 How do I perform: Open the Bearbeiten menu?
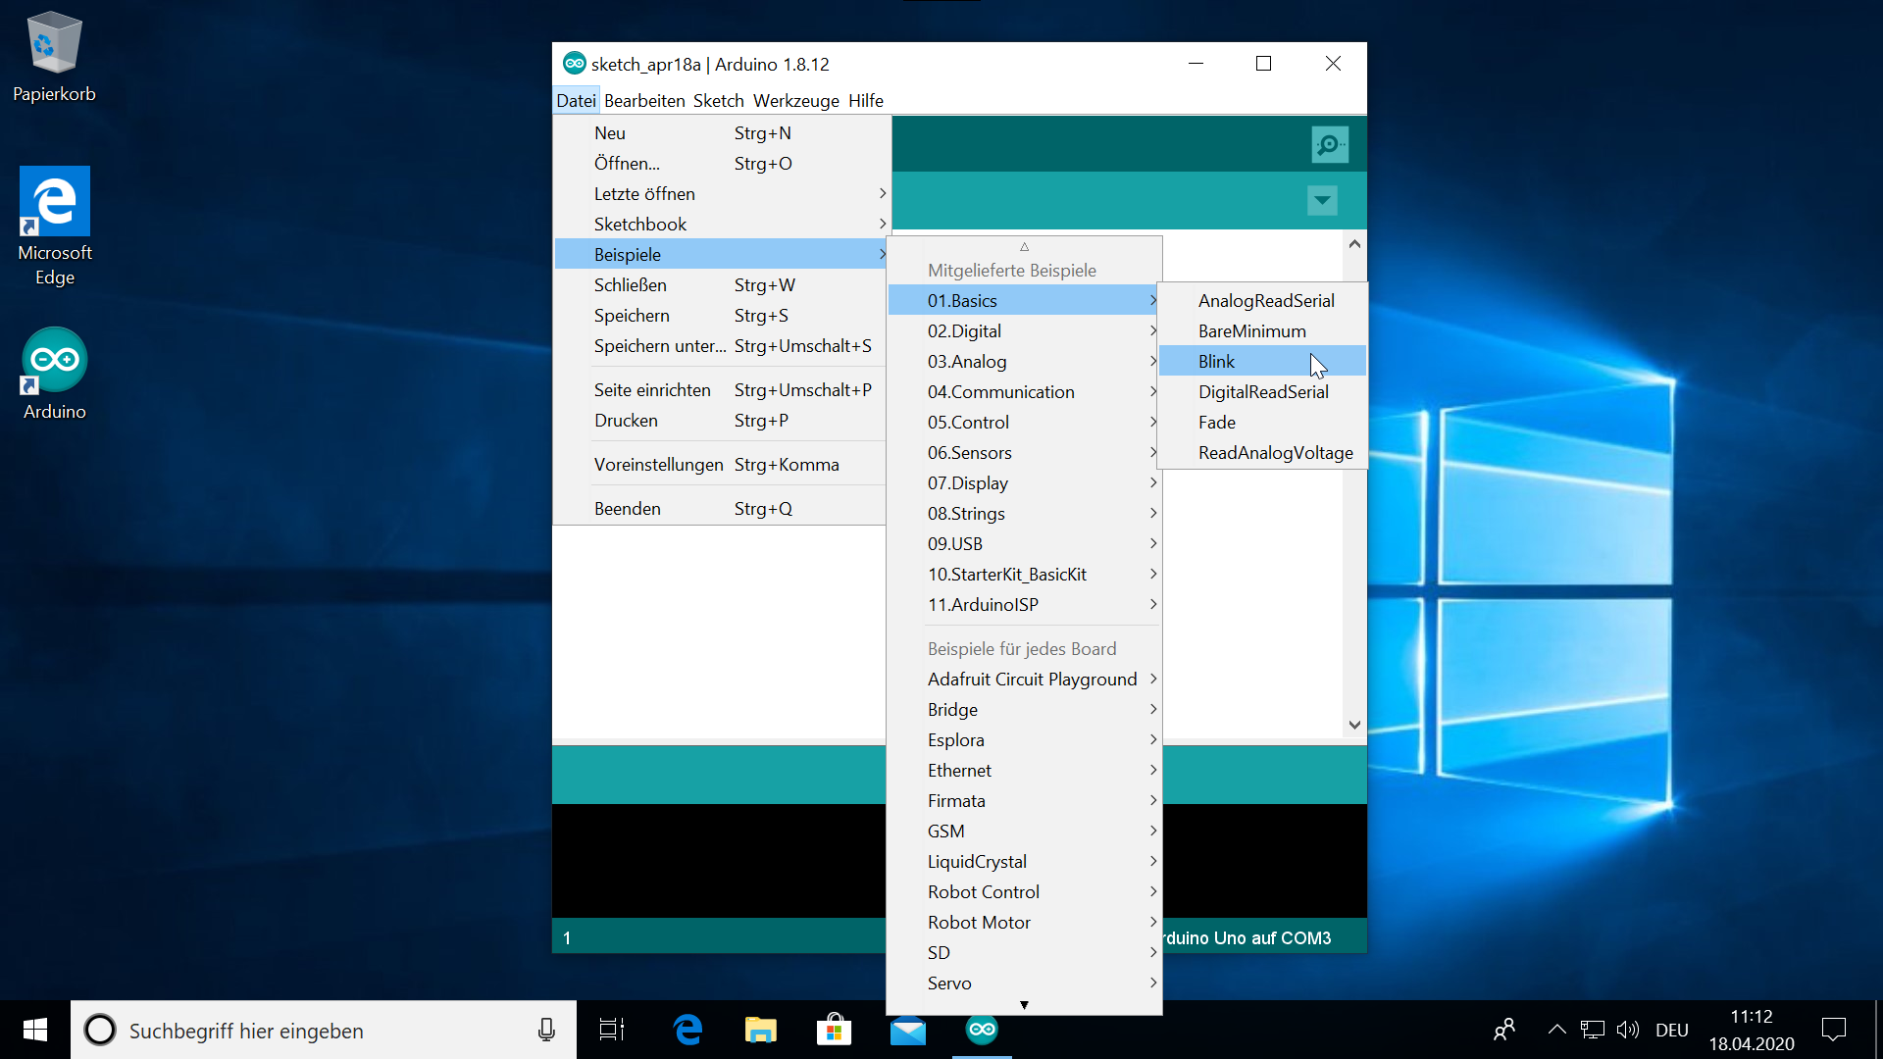tap(644, 100)
